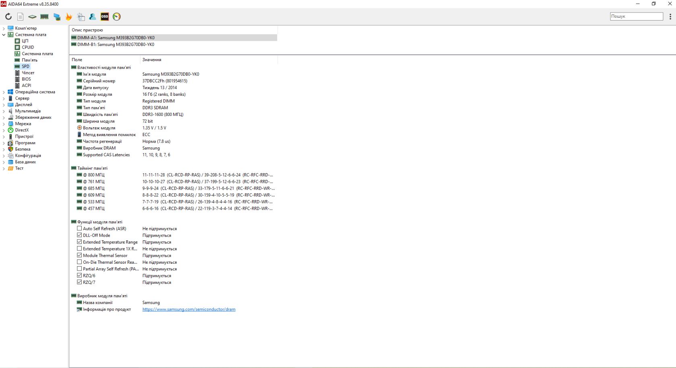Image resolution: width=676 pixels, height=368 pixels.
Task: Click the green memory module toolbar icon
Action: [44, 17]
